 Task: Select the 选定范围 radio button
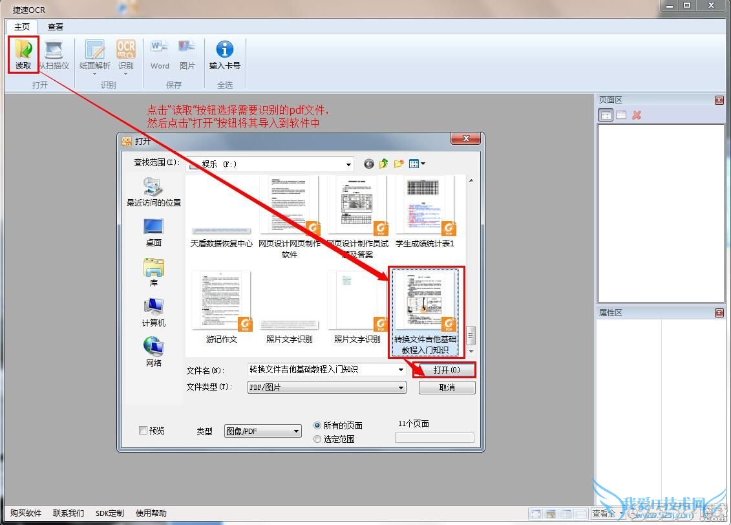pyautogui.click(x=317, y=439)
